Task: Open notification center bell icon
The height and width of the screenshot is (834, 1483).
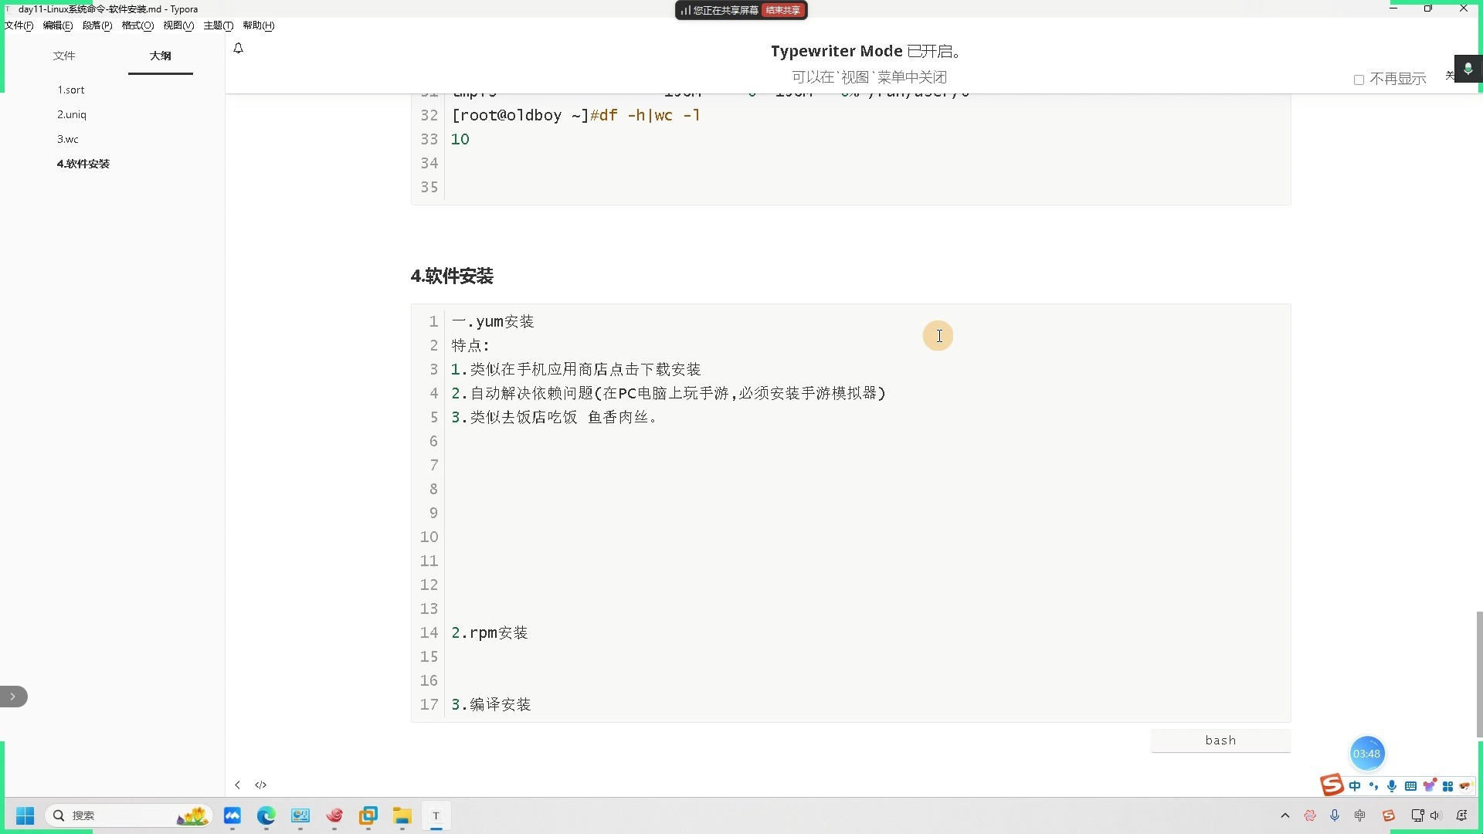Action: (x=1461, y=815)
